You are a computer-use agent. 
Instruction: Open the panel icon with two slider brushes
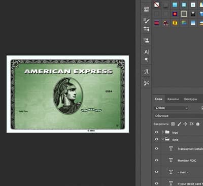(x=146, y=29)
